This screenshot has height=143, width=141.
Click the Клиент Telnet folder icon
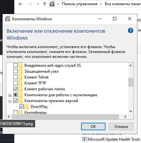20,77
